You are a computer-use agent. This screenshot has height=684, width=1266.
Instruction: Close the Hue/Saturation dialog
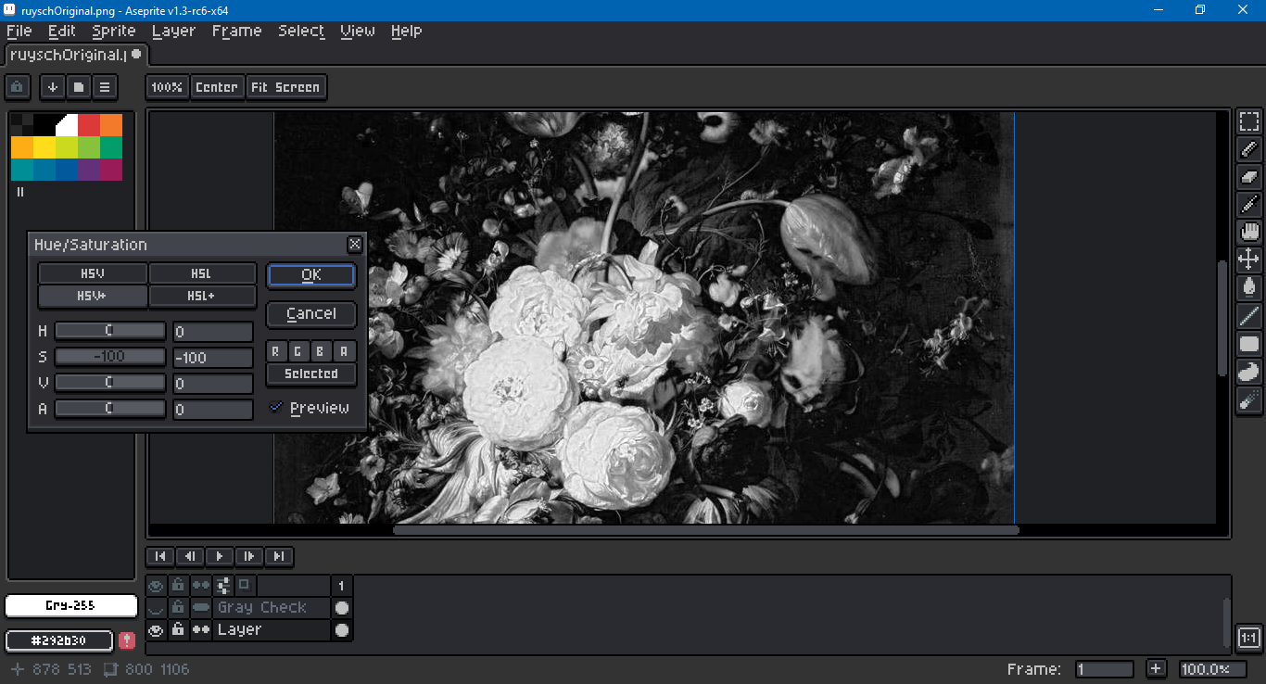(x=355, y=245)
